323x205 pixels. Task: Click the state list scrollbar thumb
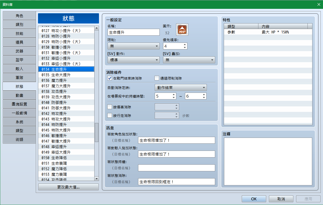[96, 132]
